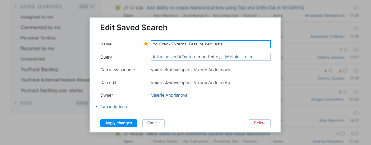Screen dimensions: 371x145
Task: Toggle the favorite star beside Name field
Action: click(x=146, y=44)
